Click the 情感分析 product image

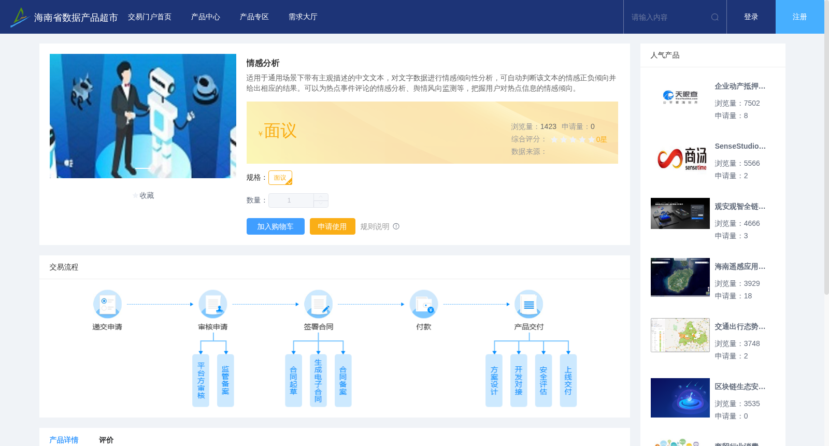click(143, 116)
